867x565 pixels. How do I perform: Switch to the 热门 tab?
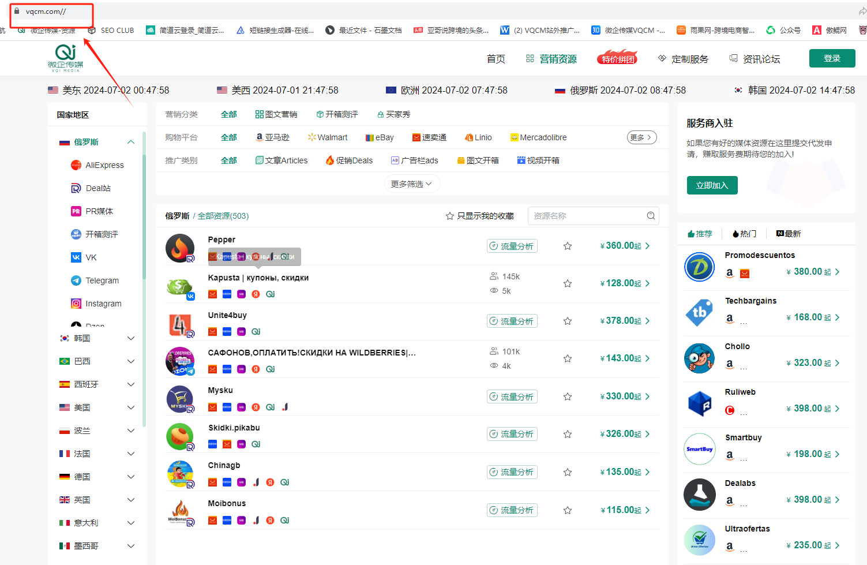pyautogui.click(x=744, y=234)
